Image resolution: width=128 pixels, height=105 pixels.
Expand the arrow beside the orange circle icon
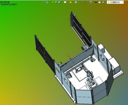coord(72,2)
